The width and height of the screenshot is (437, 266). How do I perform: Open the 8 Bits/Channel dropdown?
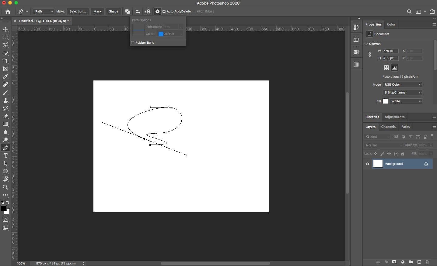[403, 93]
